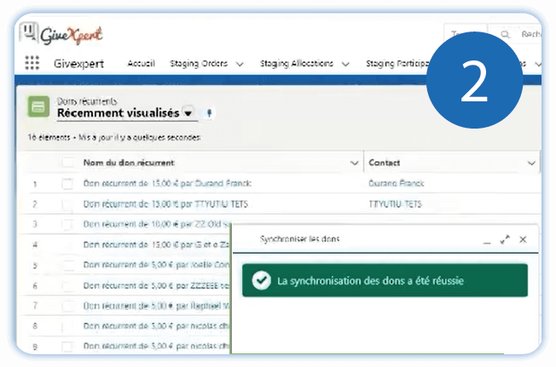
Task: Toggle the select-all checkbox in header
Action: coord(67,163)
